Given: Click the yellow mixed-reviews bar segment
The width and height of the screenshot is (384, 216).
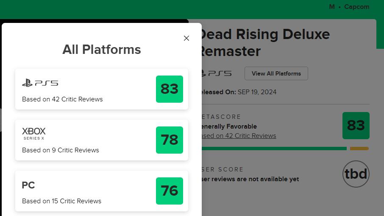Looking at the screenshot, I should pyautogui.click(x=359, y=149).
